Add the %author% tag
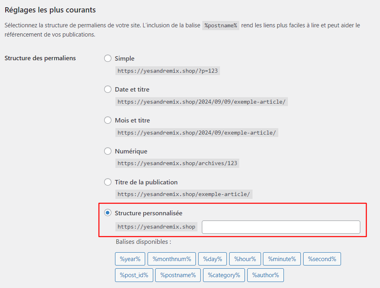This screenshot has height=288, width=380. click(265, 275)
